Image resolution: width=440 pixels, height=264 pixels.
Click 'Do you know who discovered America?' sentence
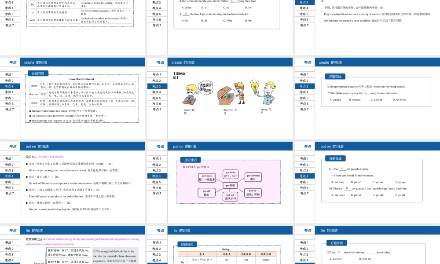tap(67, 116)
